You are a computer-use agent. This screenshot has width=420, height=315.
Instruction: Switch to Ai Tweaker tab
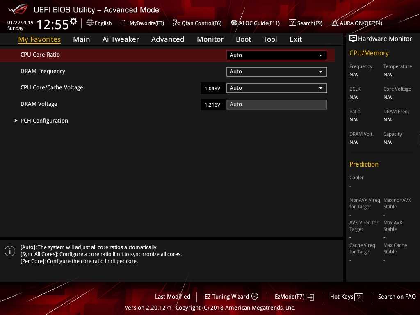(121, 39)
